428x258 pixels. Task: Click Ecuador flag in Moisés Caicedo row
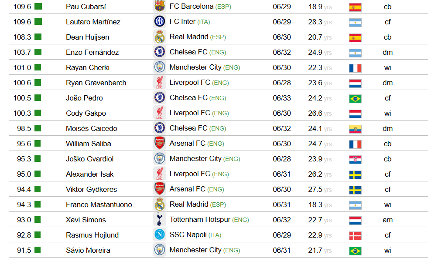[x=355, y=129]
